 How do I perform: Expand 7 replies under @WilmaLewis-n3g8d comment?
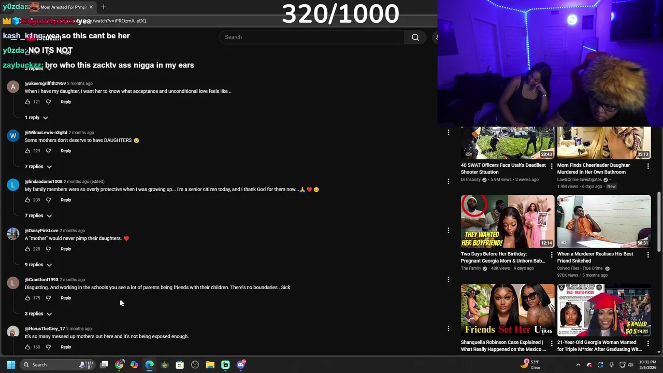pyautogui.click(x=38, y=167)
